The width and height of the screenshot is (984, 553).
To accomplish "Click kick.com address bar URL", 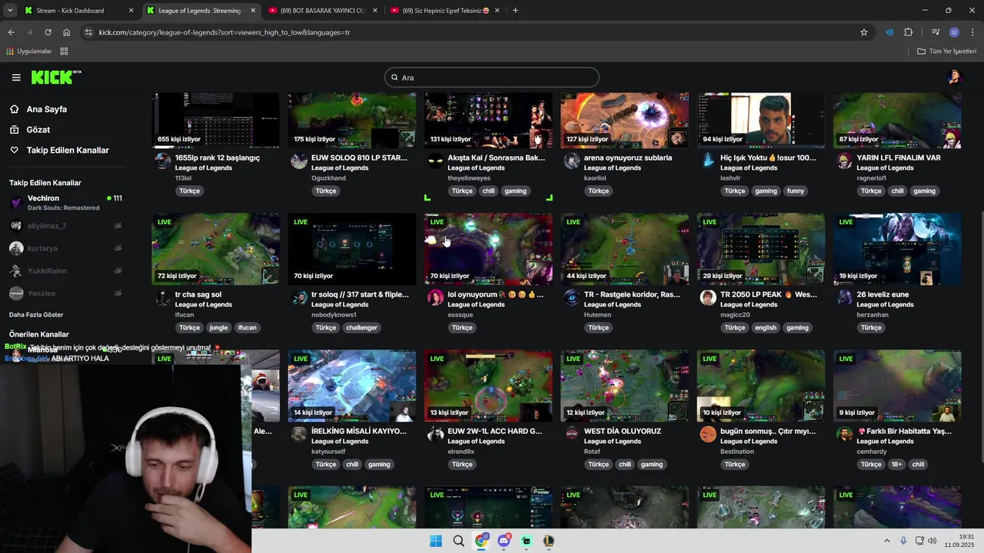I will coord(224,32).
